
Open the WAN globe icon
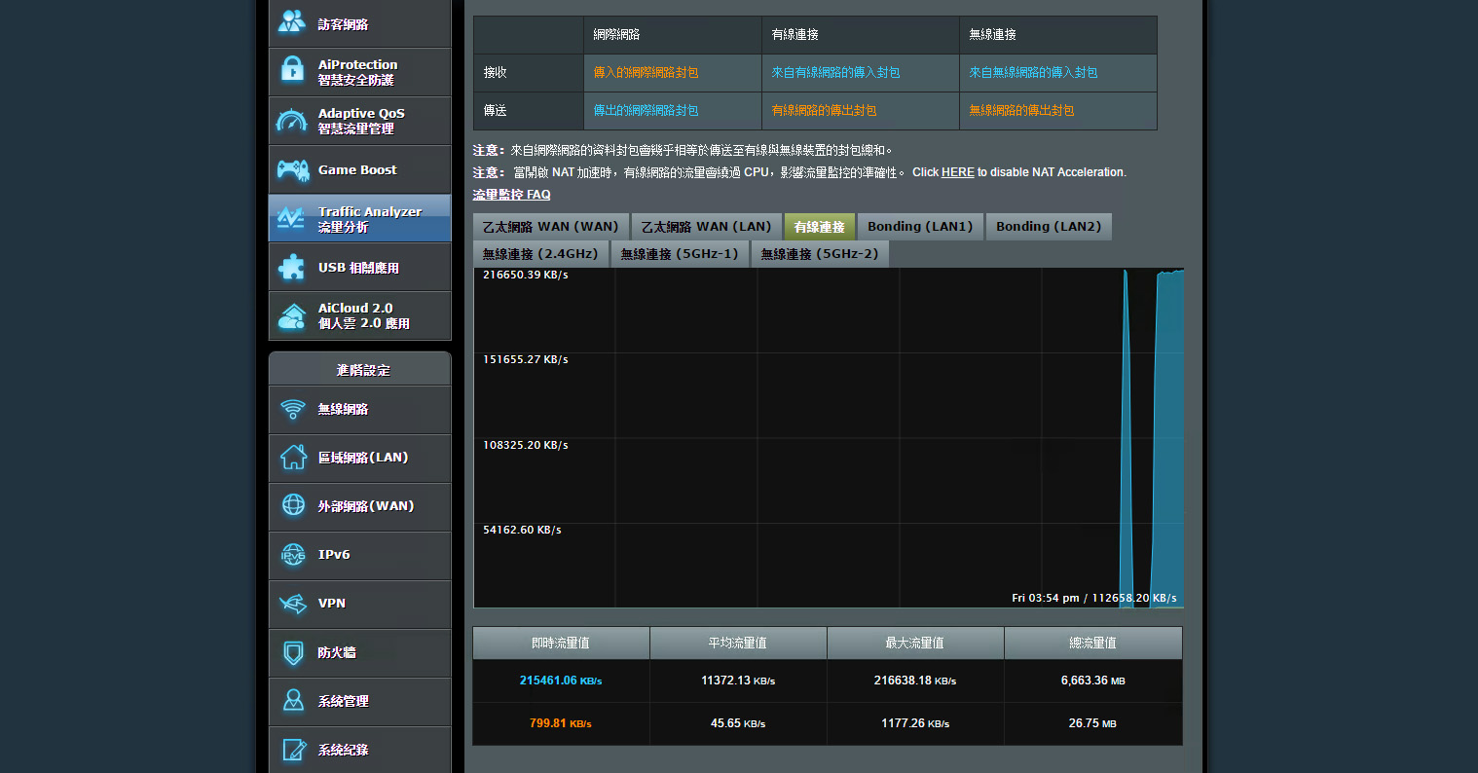pos(293,504)
